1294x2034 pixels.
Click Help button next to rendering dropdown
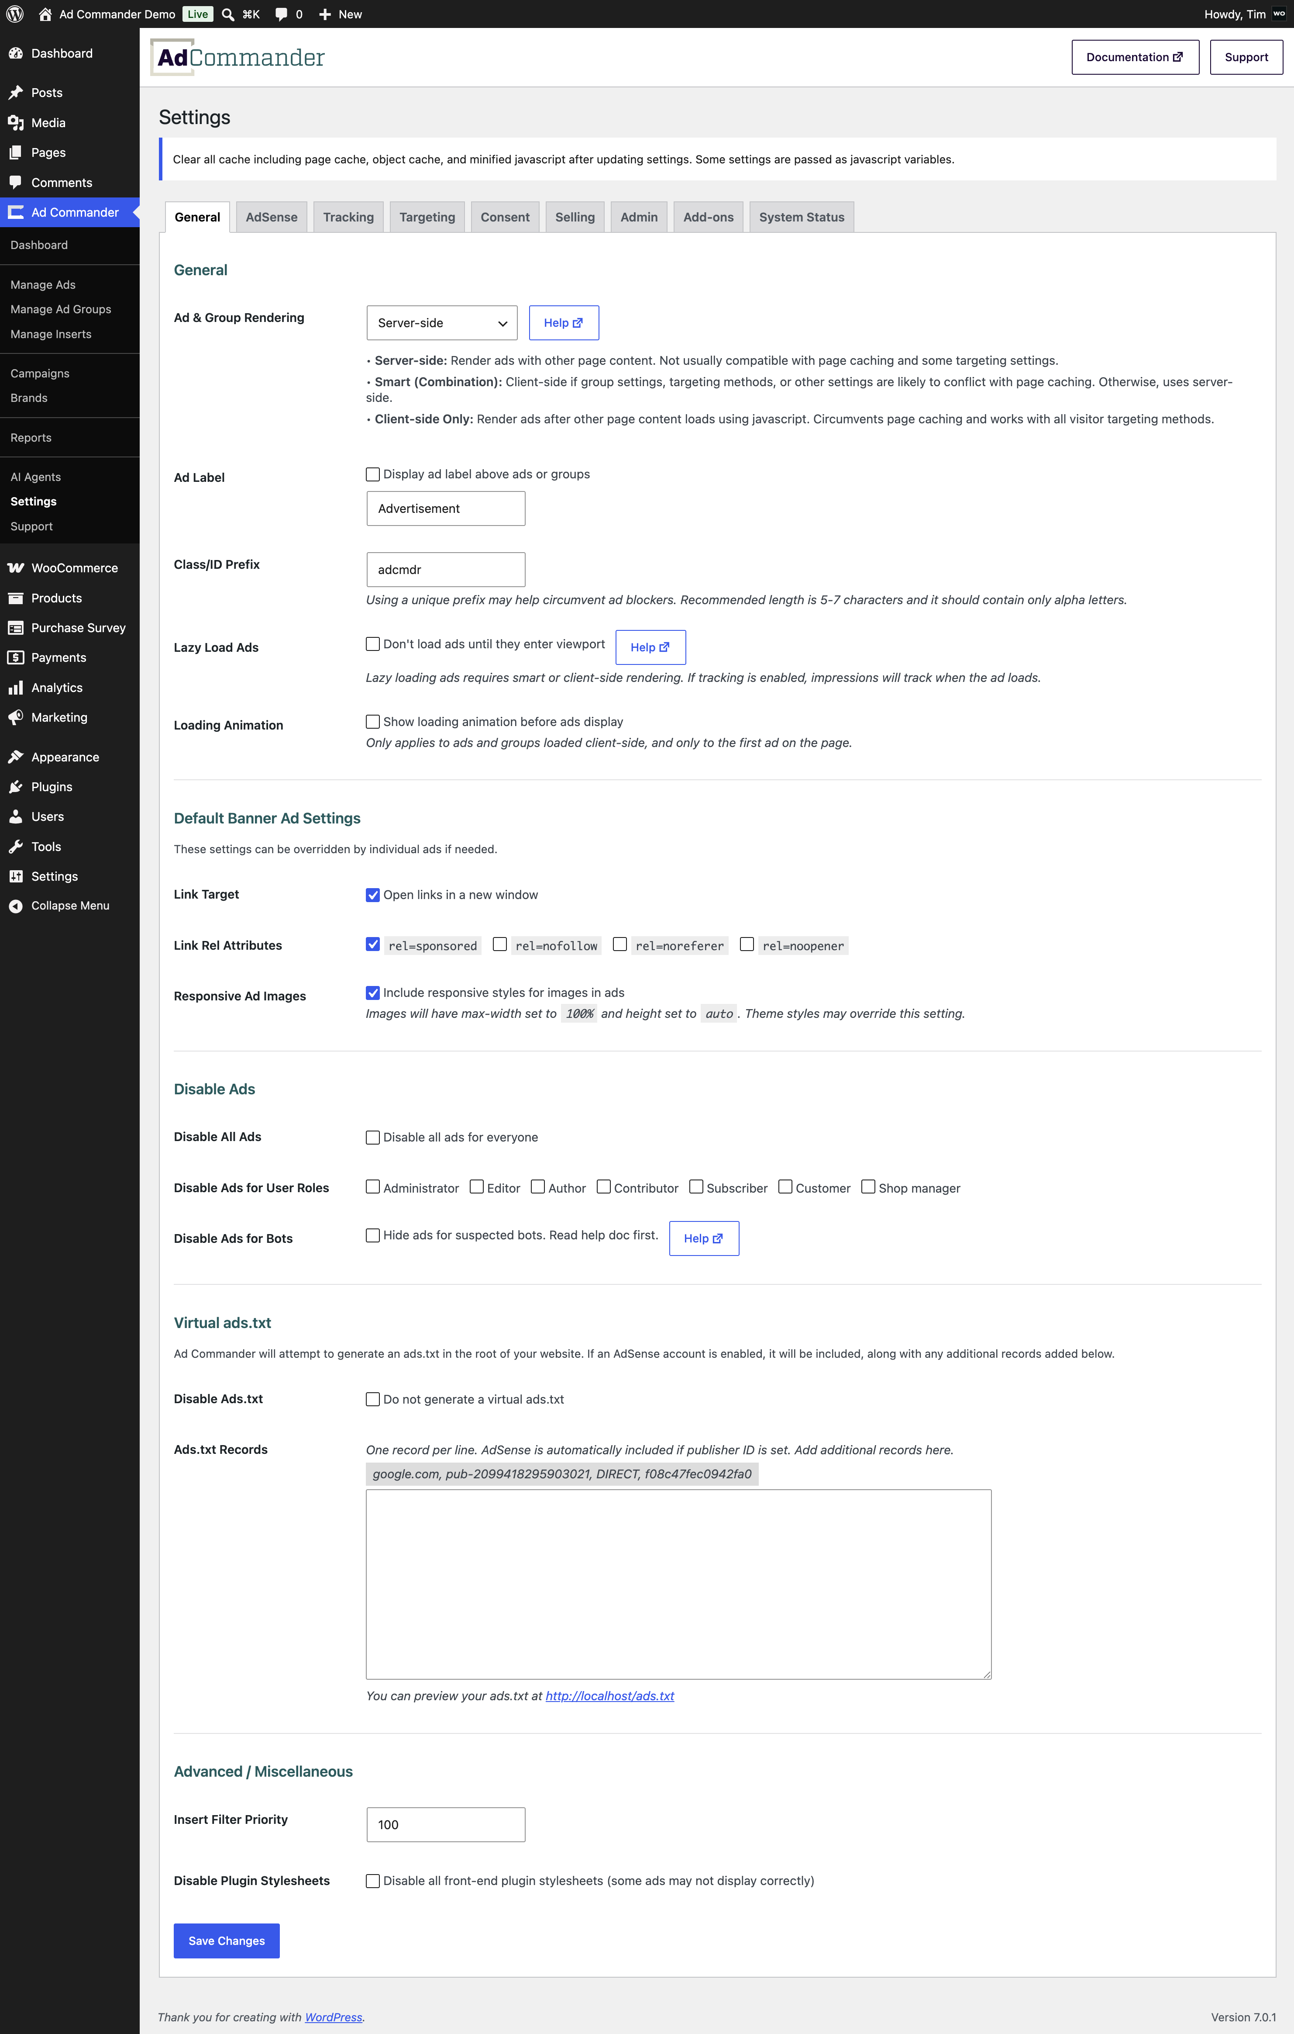[x=564, y=323]
